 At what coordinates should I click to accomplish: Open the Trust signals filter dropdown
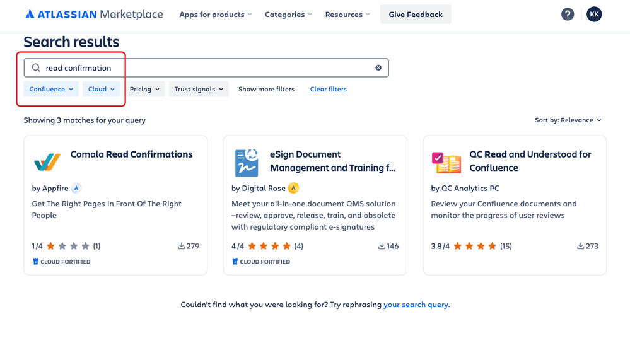click(199, 89)
